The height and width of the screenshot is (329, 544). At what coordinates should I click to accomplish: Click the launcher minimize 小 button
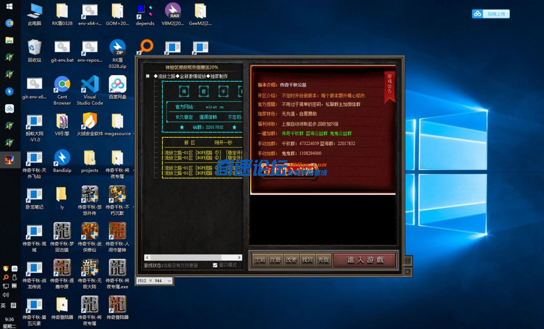pos(407,261)
